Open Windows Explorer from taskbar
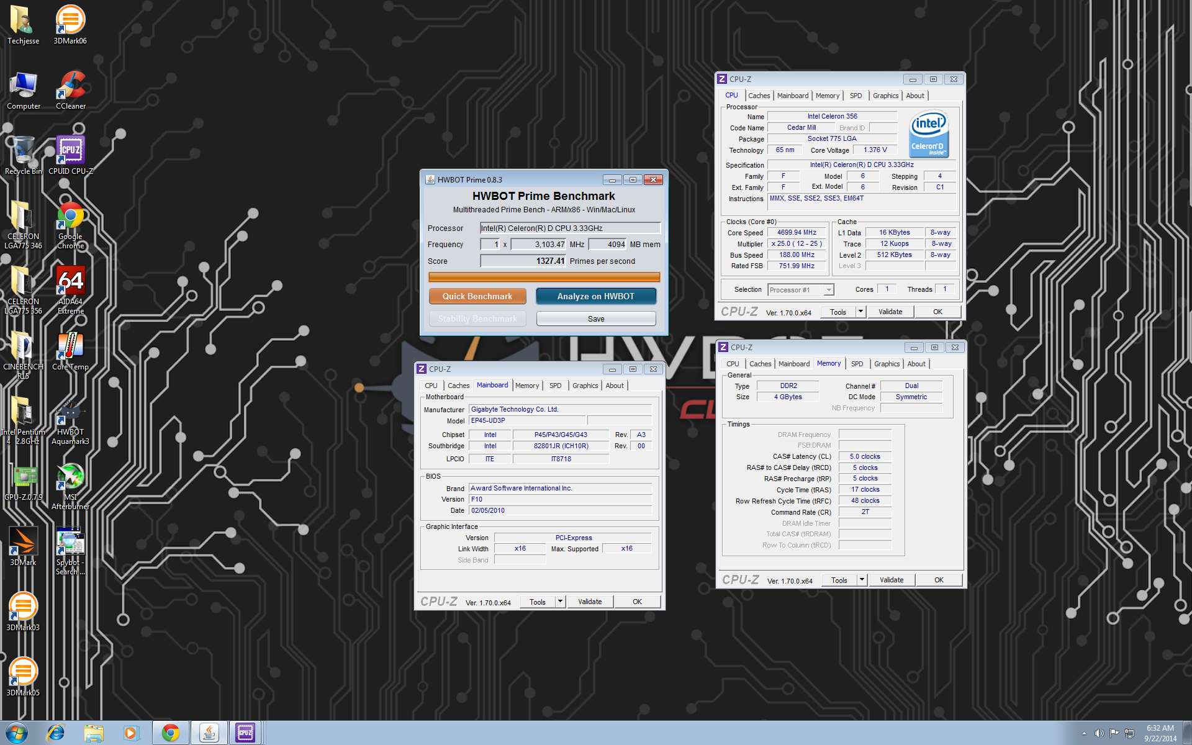The width and height of the screenshot is (1192, 745). click(94, 733)
